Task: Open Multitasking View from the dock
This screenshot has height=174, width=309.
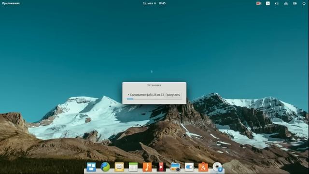Action: 91,167
